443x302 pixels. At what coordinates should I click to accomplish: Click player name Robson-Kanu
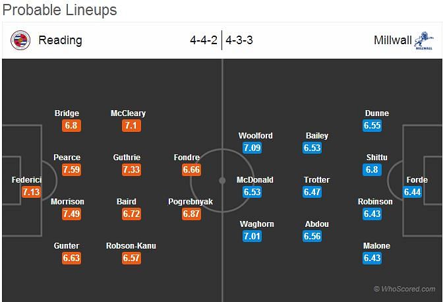pyautogui.click(x=131, y=246)
